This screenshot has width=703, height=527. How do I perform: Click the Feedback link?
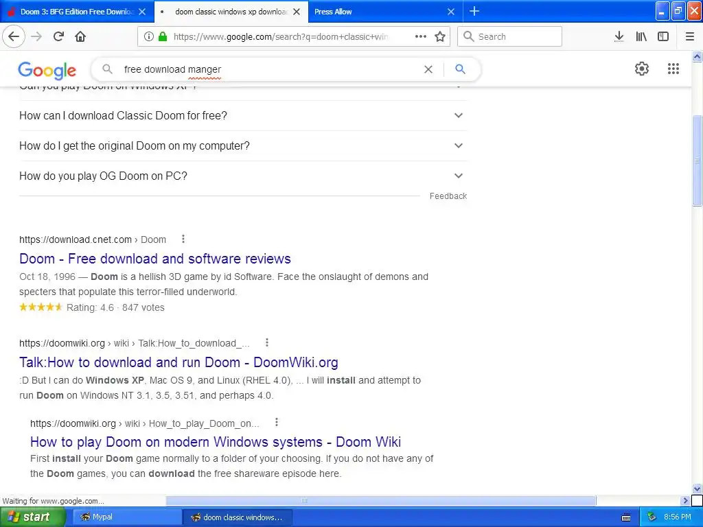[x=448, y=196]
